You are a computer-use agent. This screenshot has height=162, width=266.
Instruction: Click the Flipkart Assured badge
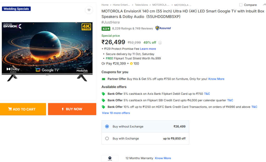[163, 28]
